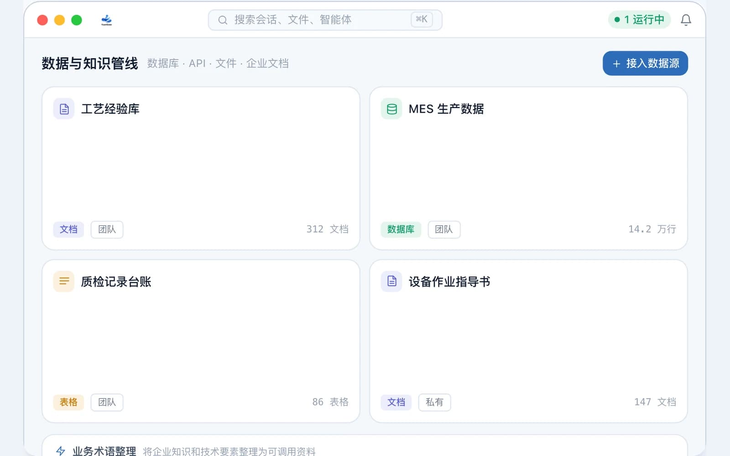Click the search field for 会话、文件、智能体
Viewport: 730px width, 456px height.
(x=325, y=20)
